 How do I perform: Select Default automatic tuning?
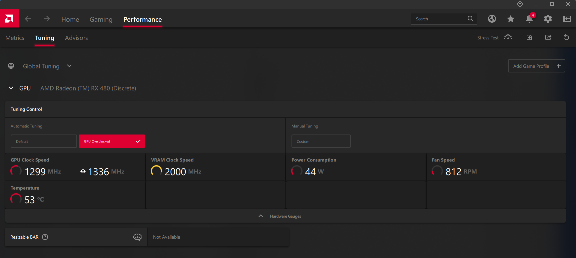tap(44, 141)
